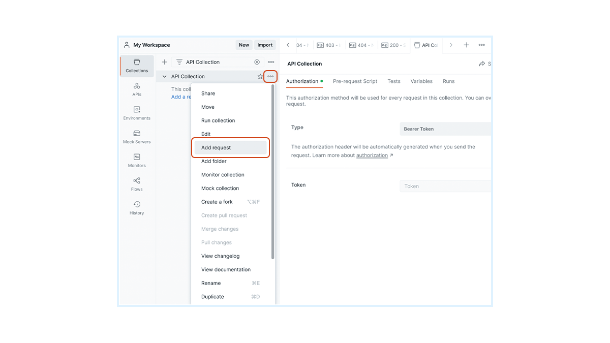The width and height of the screenshot is (610, 343).
Task: Follow the authorization documentation link
Action: pos(372,155)
